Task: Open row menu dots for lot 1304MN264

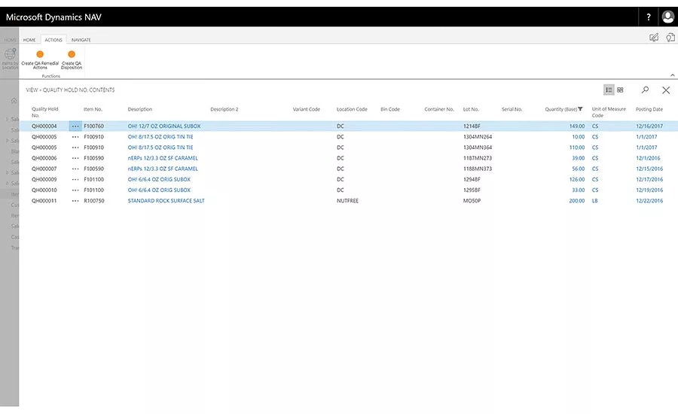Action: [x=75, y=137]
